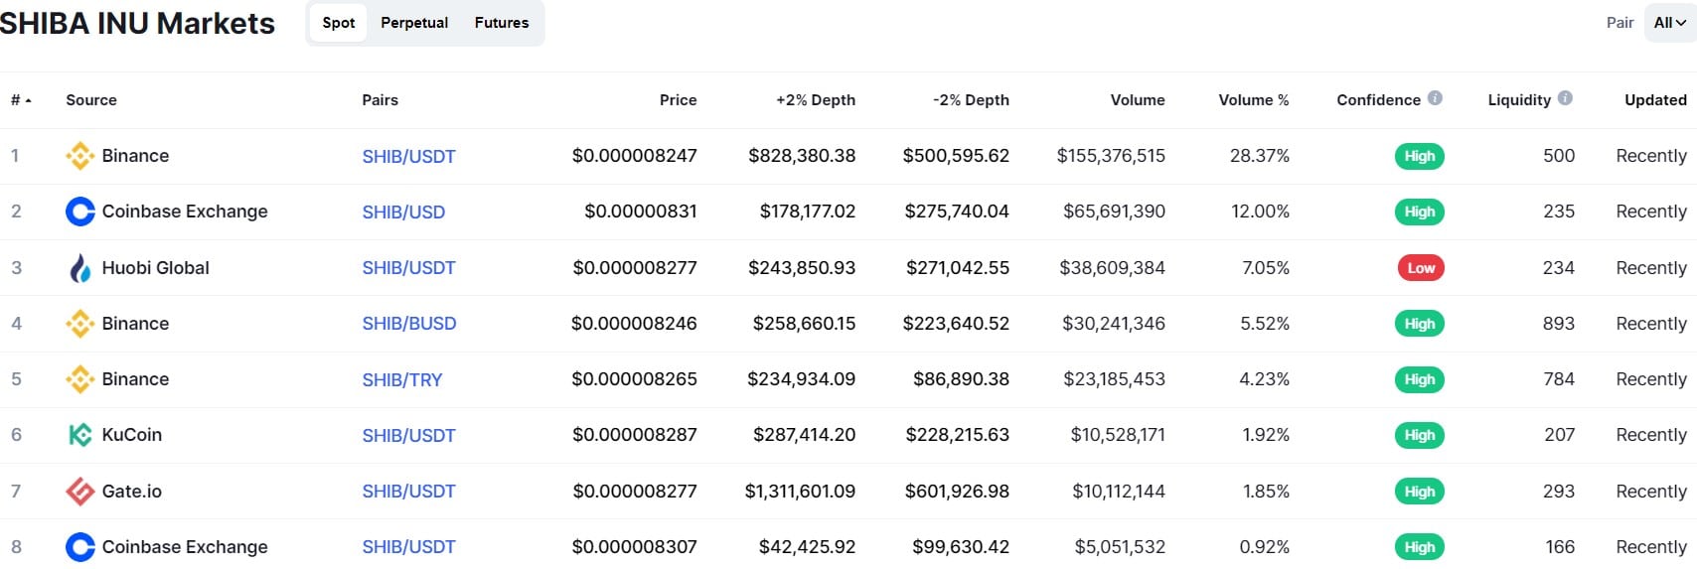Click the Confidence info icon

click(x=1435, y=98)
